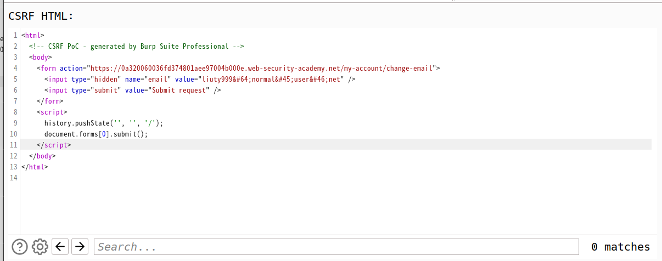The width and height of the screenshot is (662, 261).
Task: Click the closing </body> tag
Action: pos(43,156)
